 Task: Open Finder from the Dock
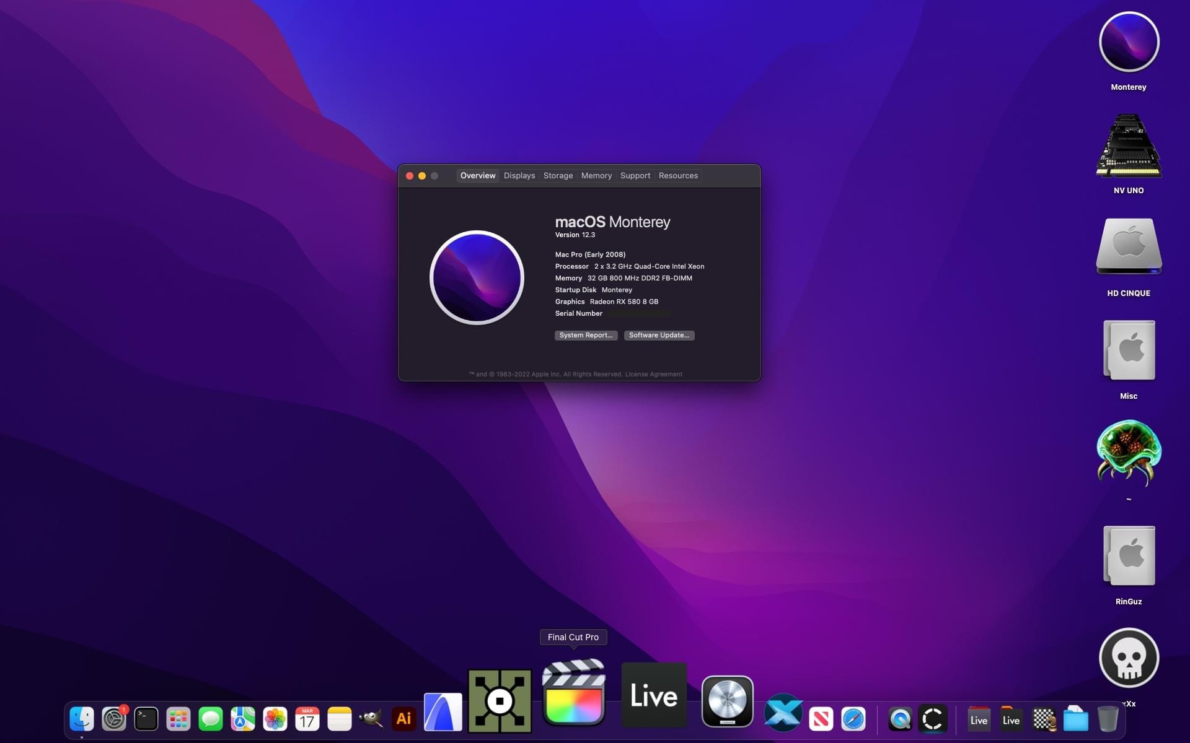82,719
